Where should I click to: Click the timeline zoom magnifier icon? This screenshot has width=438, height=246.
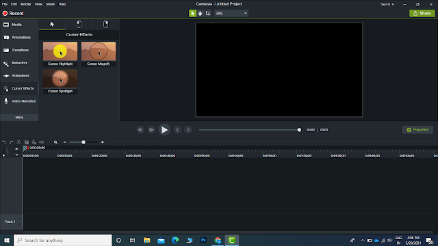[55, 142]
